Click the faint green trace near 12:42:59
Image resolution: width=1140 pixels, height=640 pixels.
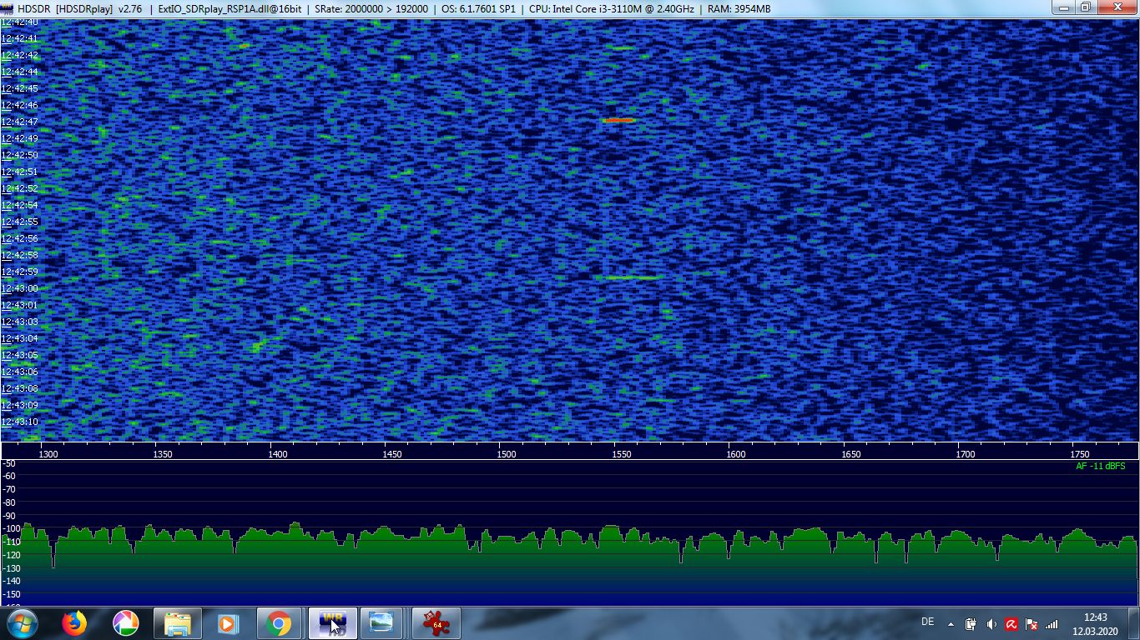pos(633,277)
